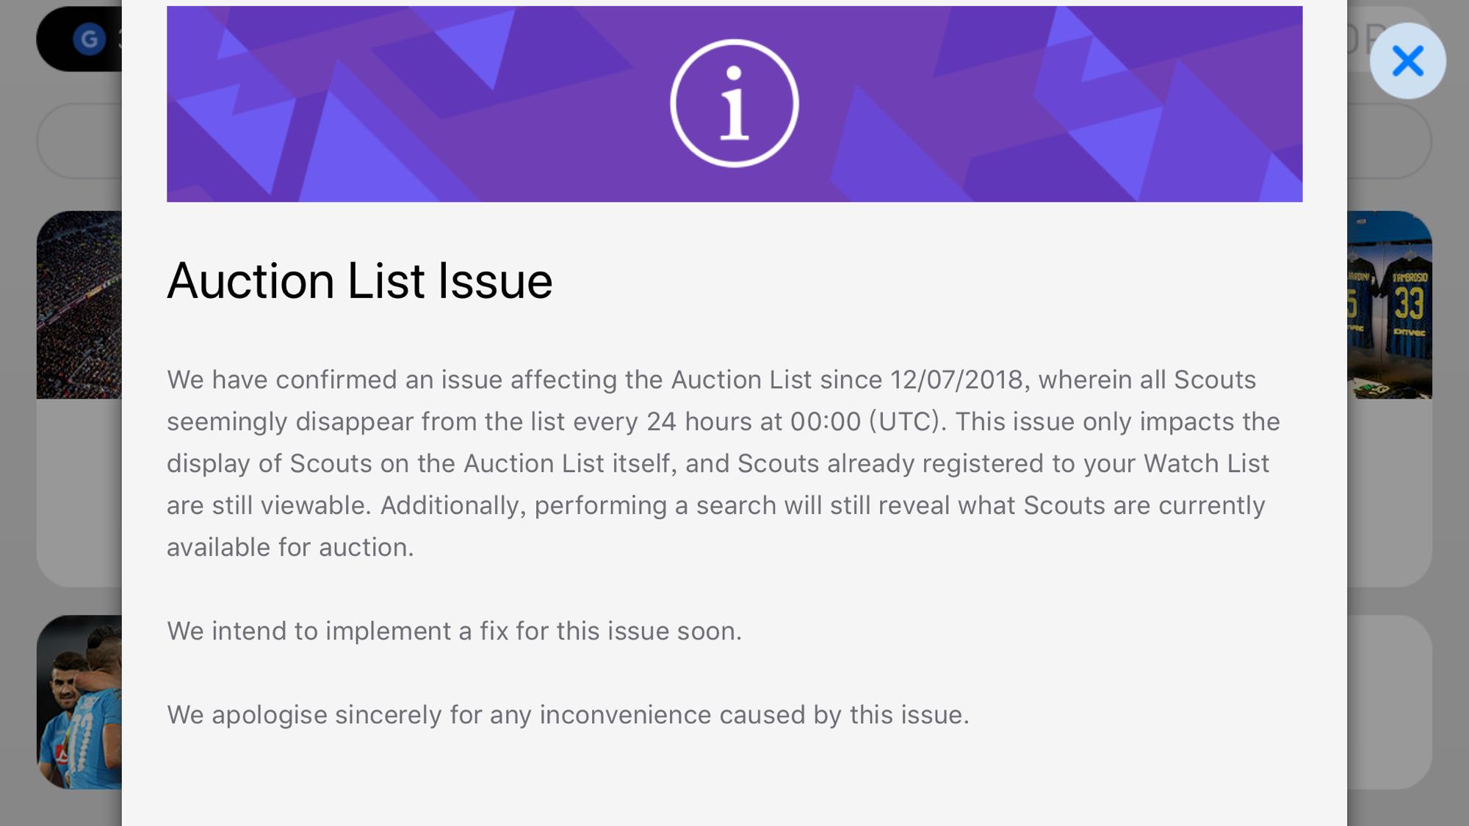Click the "00:00 (UTC)" time text
The image size is (1469, 826).
(865, 422)
